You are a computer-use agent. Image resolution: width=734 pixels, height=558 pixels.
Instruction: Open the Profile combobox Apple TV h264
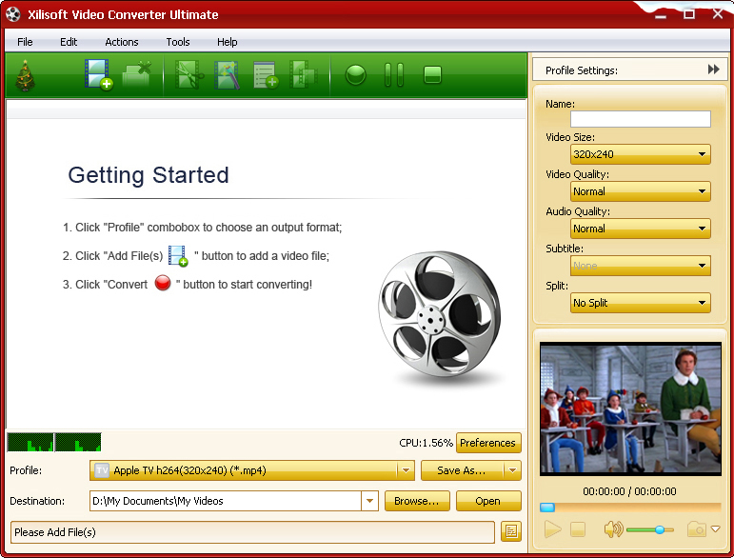pos(252,470)
